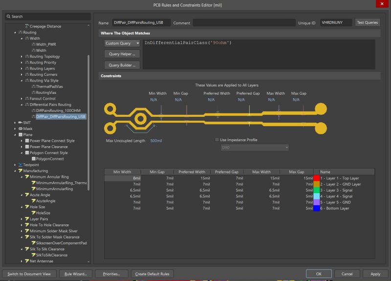Click the Power Plane Clearance icon
This screenshot has height=281, width=391.
click(27, 147)
